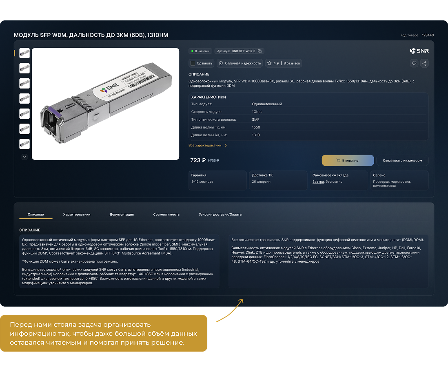The image size is (448, 372).
Task: Click the Гарантия 3–12 месяцев card
Action: coord(217,180)
